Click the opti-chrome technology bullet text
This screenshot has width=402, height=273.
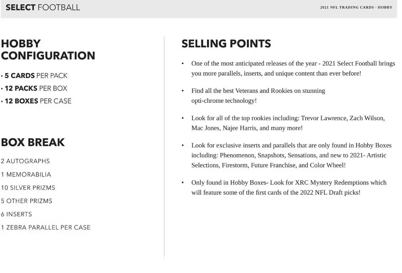pyautogui.click(x=258, y=96)
